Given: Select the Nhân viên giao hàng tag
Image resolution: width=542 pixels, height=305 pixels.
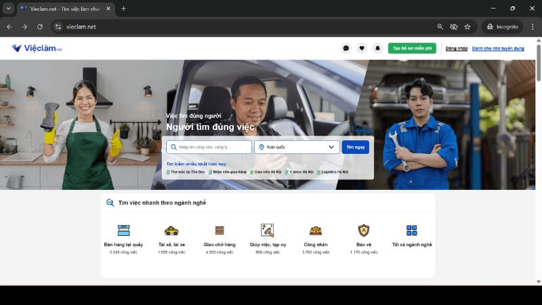Looking at the screenshot, I should click(228, 172).
